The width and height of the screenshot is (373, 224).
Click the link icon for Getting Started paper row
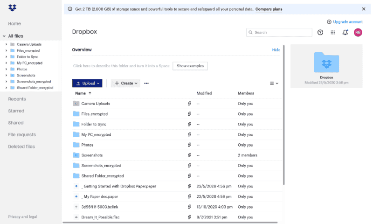[189, 186]
